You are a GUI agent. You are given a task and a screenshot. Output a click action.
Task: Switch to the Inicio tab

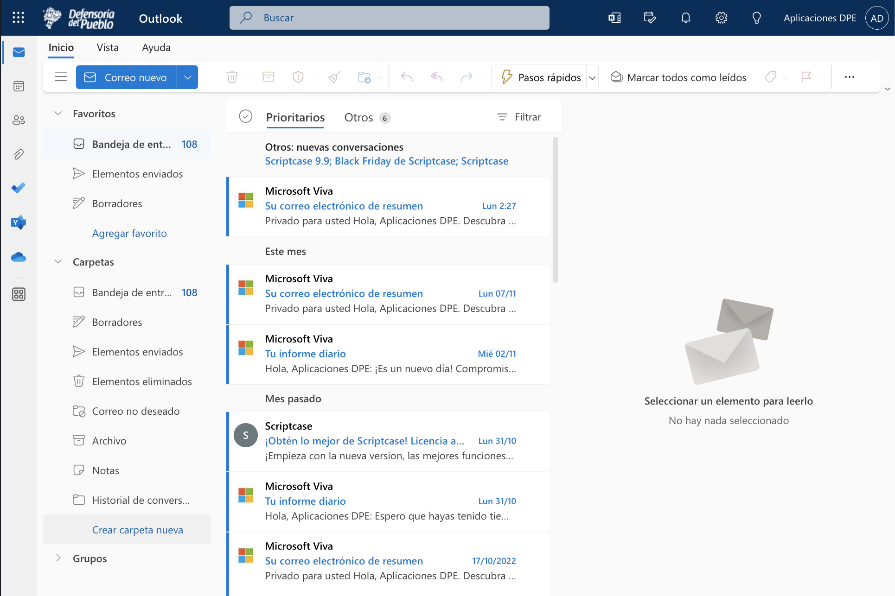(61, 47)
